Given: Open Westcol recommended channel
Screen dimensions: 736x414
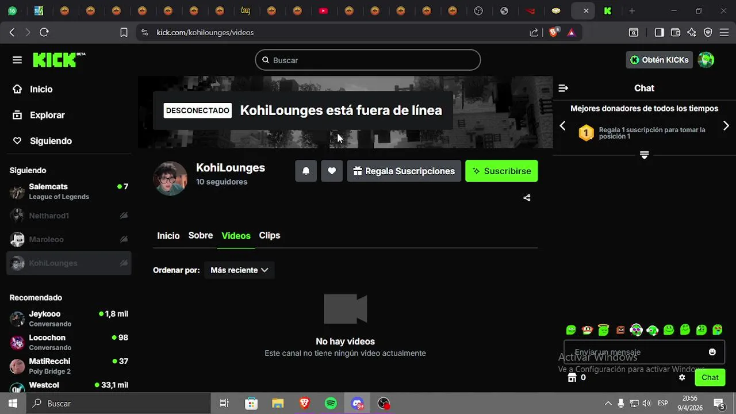Looking at the screenshot, I should point(69,385).
